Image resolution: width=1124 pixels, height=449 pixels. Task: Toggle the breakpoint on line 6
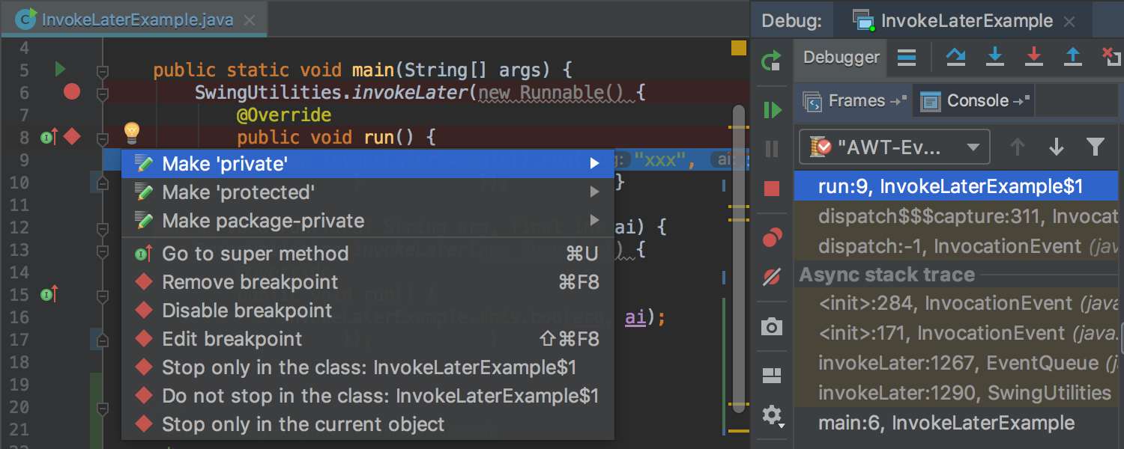pos(71,93)
